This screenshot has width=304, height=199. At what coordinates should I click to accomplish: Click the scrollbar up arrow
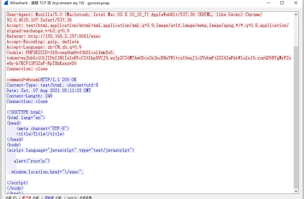coord(296,14)
